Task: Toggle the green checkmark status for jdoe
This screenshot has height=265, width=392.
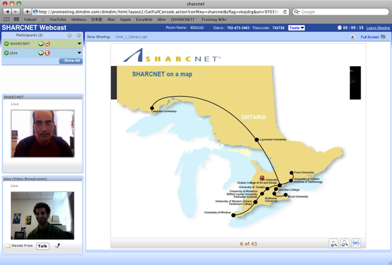Action: (6, 53)
